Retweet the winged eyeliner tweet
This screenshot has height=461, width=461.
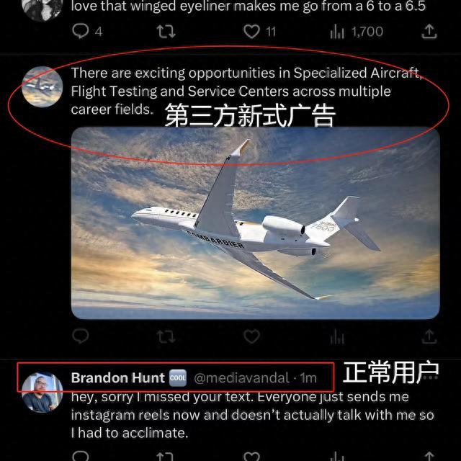pyautogui.click(x=166, y=32)
